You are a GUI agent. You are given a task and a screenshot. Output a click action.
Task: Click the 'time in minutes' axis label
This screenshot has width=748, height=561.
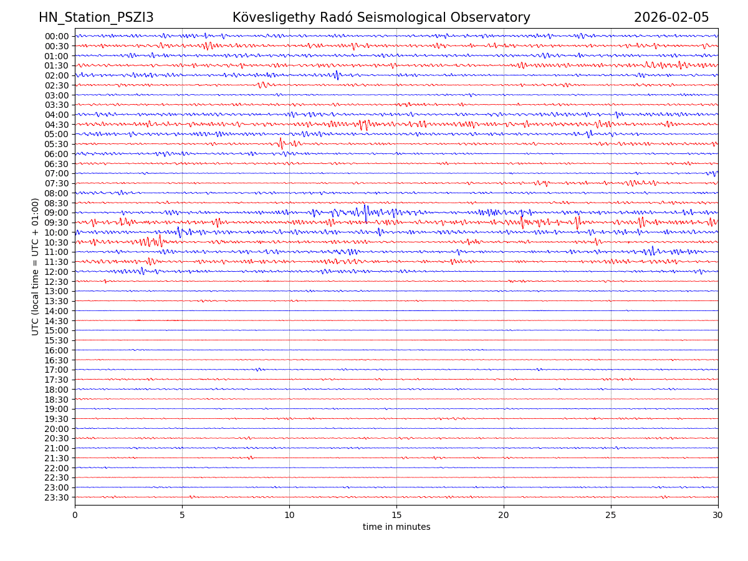[x=396, y=527]
